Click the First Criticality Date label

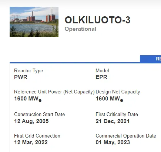pyautogui.click(x=117, y=114)
